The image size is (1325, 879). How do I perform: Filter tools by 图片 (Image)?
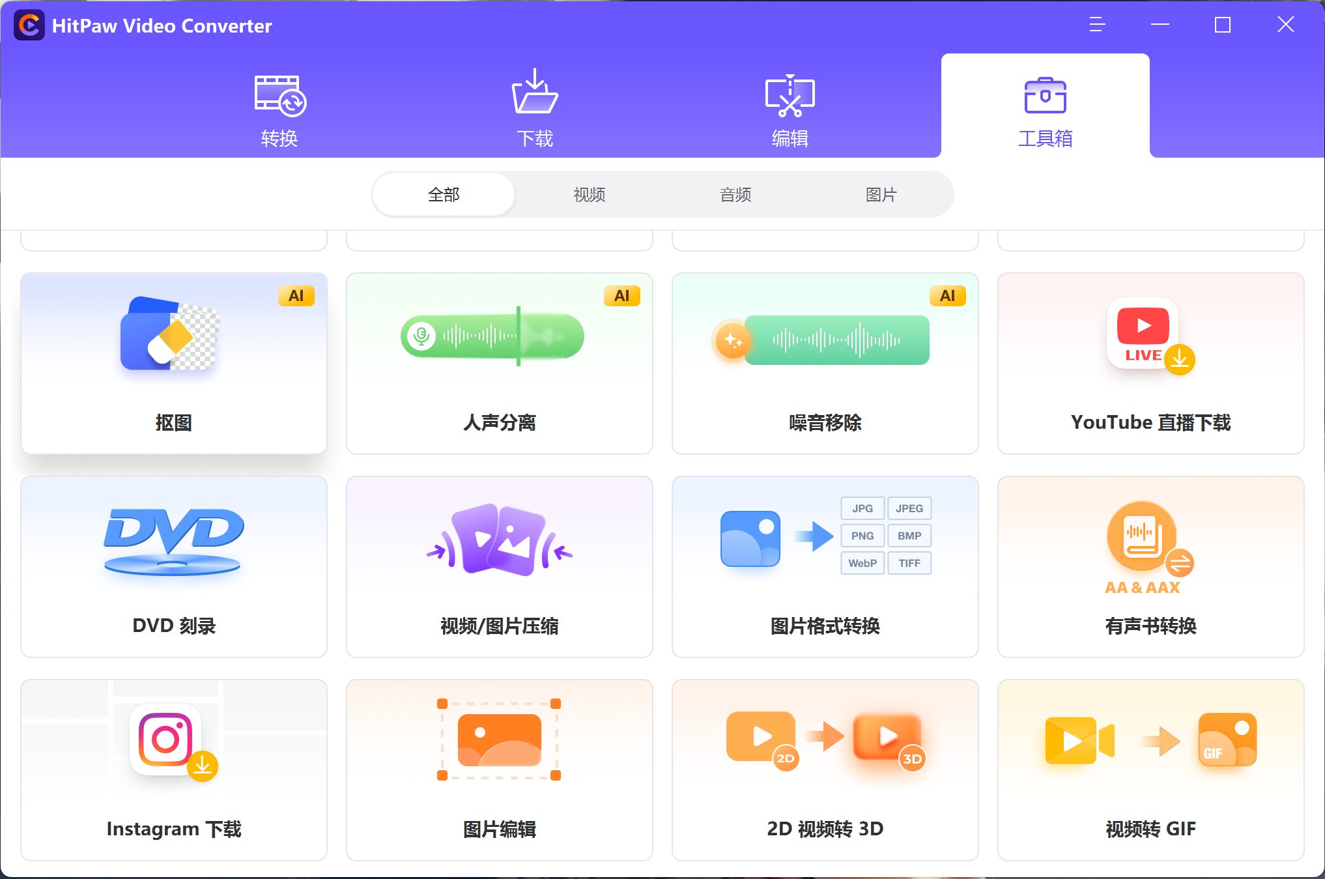click(x=881, y=194)
